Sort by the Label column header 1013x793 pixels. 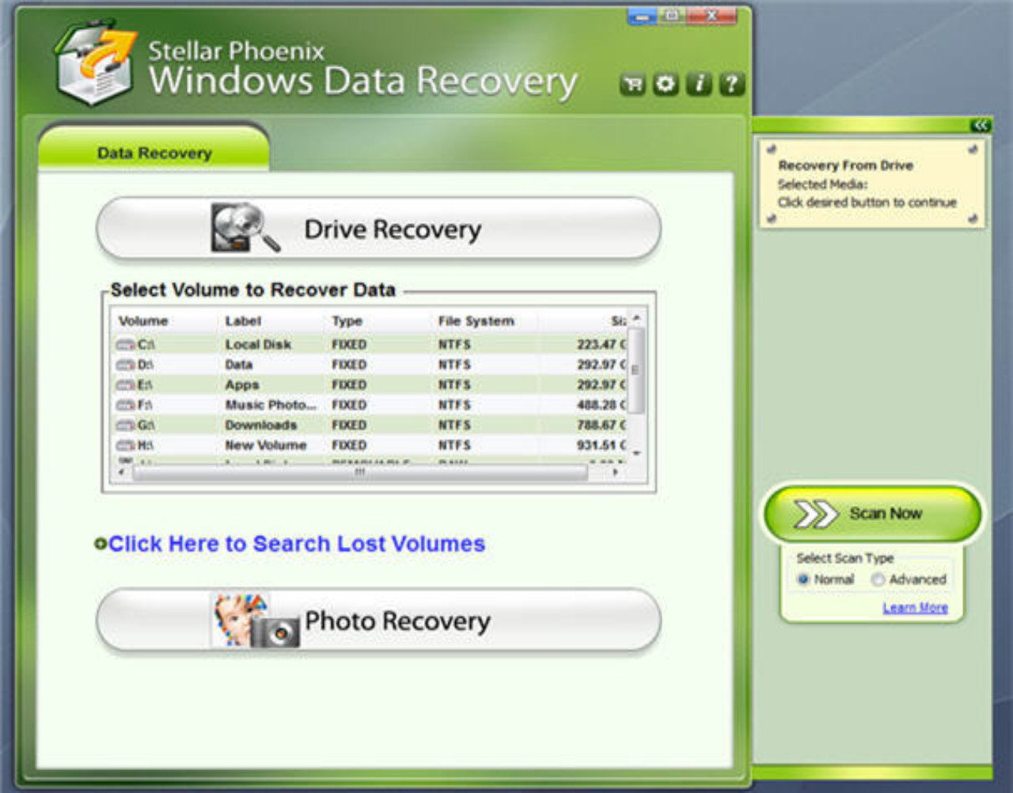click(243, 321)
